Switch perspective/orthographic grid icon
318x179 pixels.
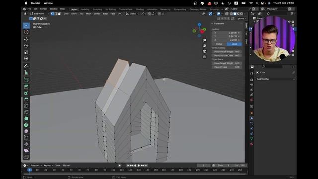click(204, 57)
